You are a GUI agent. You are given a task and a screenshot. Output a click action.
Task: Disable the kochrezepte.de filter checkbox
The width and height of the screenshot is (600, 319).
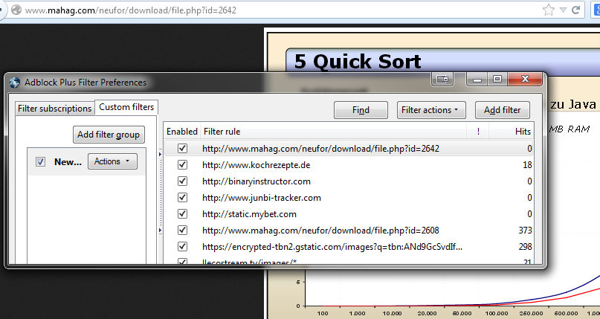pos(182,165)
